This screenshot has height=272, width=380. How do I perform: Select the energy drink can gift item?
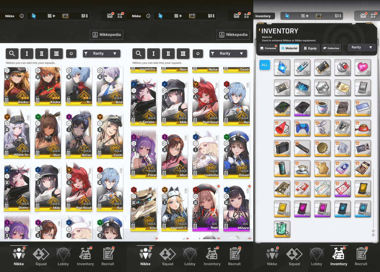(282, 169)
